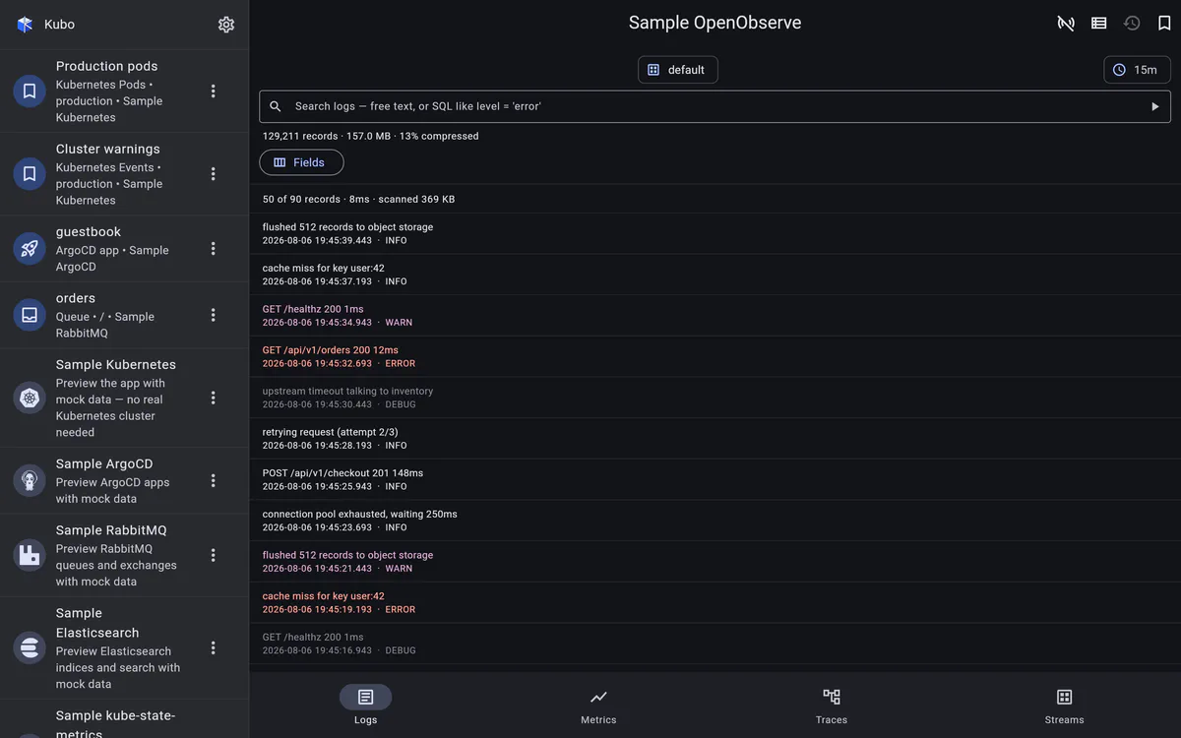This screenshot has width=1181, height=738.
Task: Switch to the Traces tab
Action: pyautogui.click(x=832, y=706)
